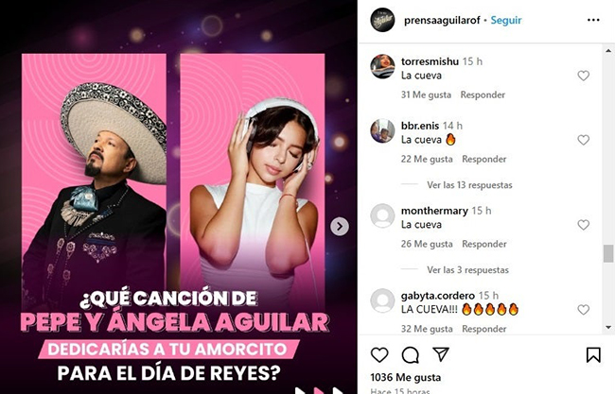Image resolution: width=615 pixels, height=394 pixels.
Task: Go to next carousel image arrow
Action: click(340, 227)
